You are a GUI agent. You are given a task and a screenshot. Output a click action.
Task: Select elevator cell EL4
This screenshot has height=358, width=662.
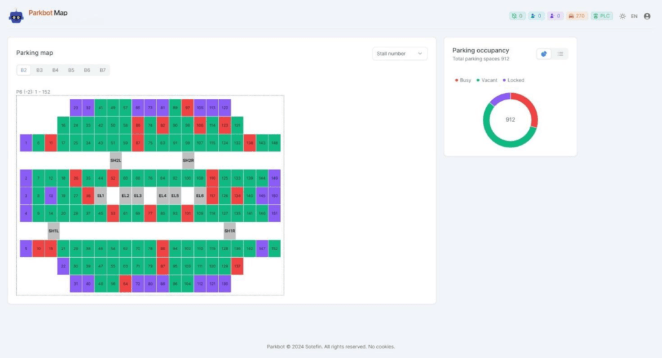click(162, 196)
